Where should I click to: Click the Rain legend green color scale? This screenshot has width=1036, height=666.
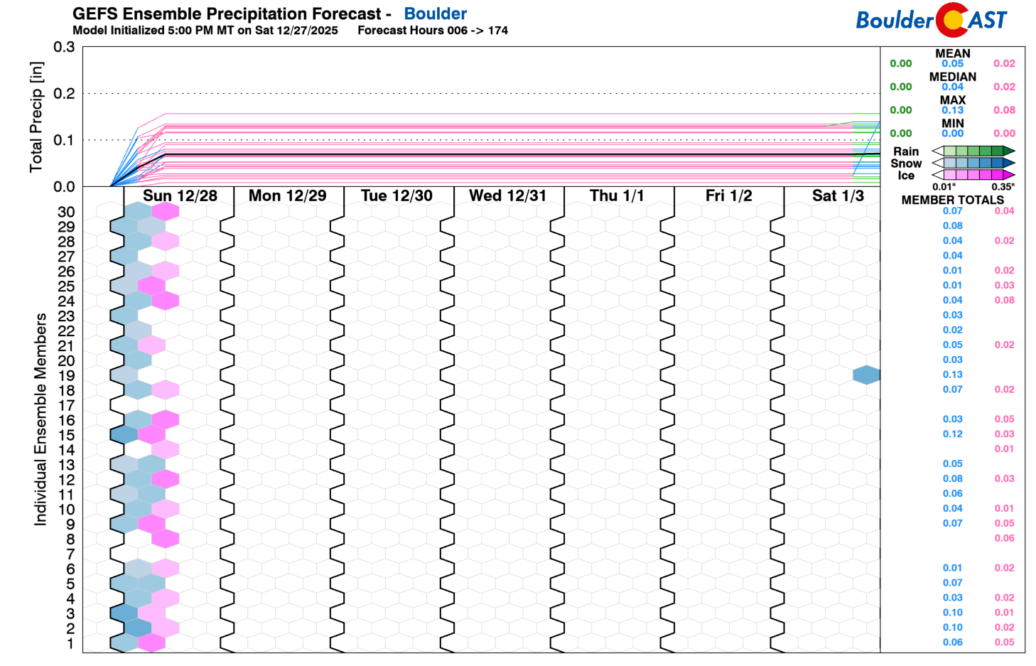(x=973, y=151)
